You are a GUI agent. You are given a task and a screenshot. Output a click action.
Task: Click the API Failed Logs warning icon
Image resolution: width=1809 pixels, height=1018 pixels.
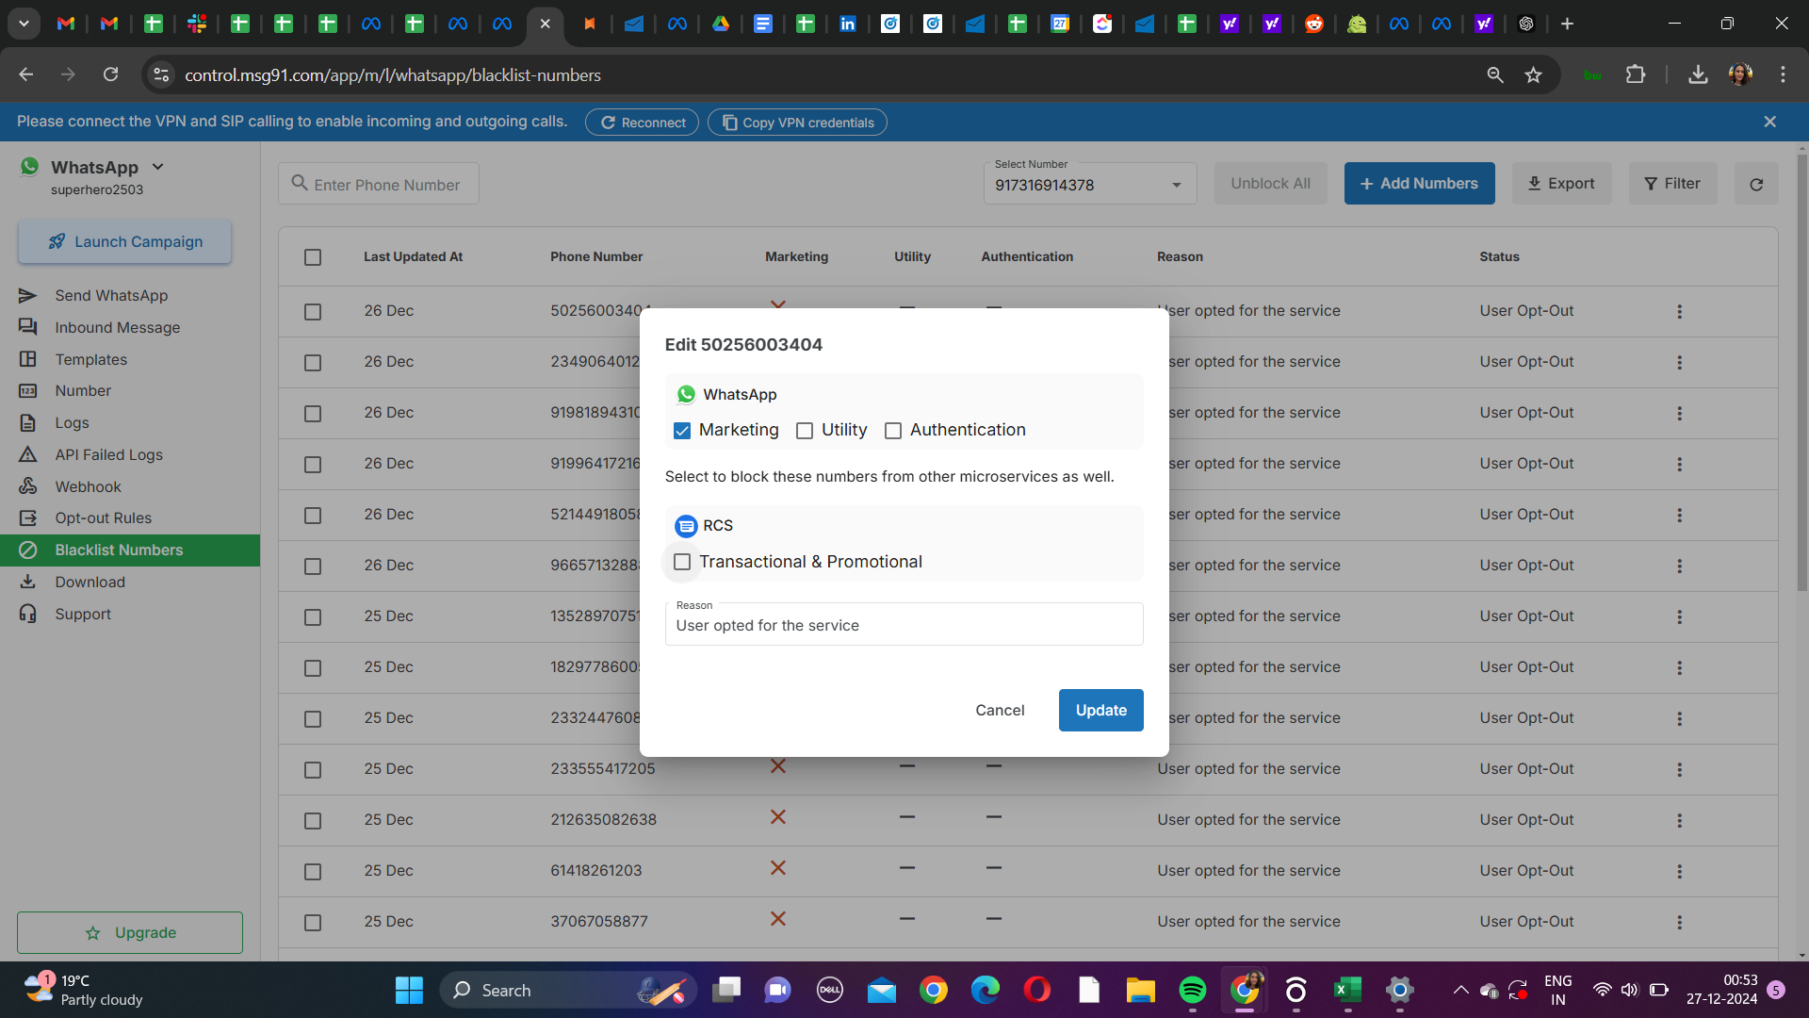pyautogui.click(x=28, y=454)
